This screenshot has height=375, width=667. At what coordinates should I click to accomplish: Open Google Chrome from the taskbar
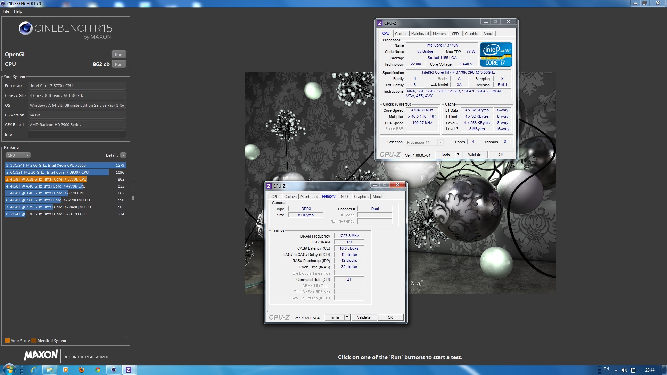(98, 370)
